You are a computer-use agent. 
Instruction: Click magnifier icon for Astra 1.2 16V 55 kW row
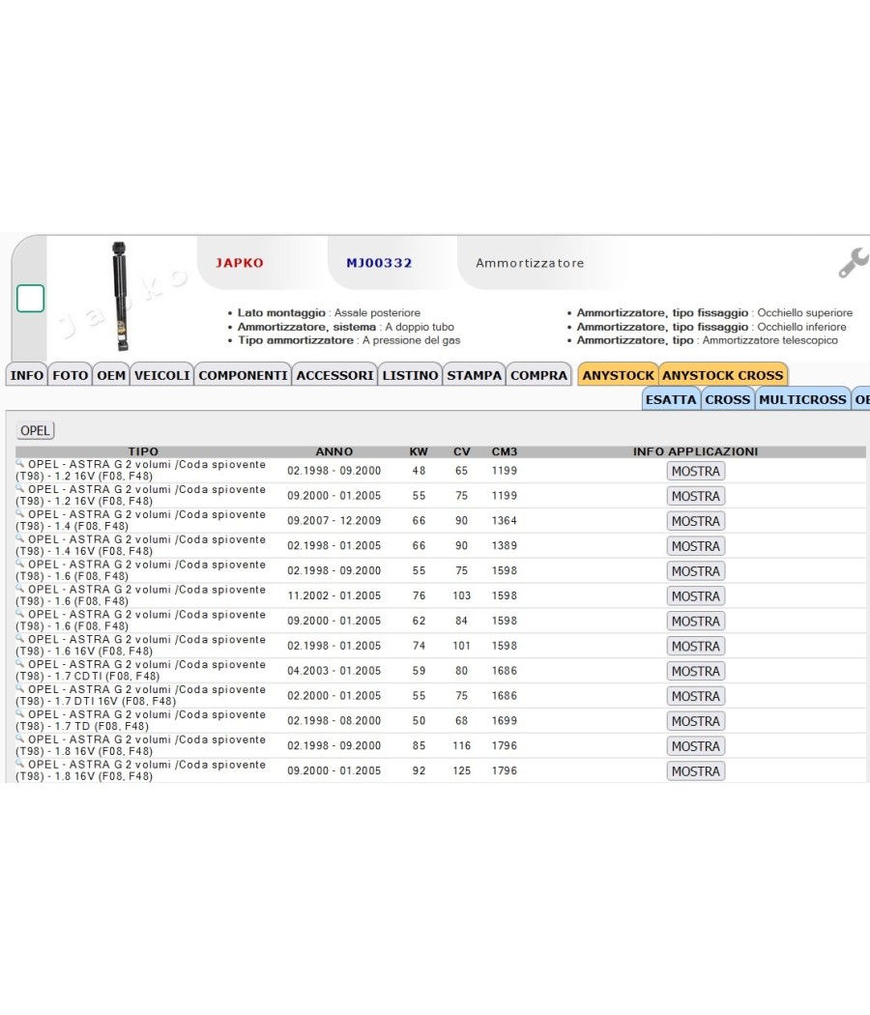(20, 488)
